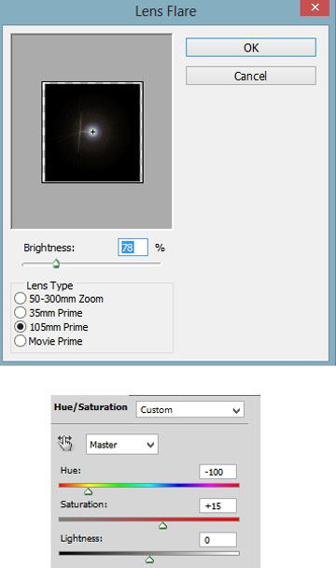Image resolution: width=336 pixels, height=568 pixels.
Task: Cancel the Lens Flare dialog
Action: point(250,76)
